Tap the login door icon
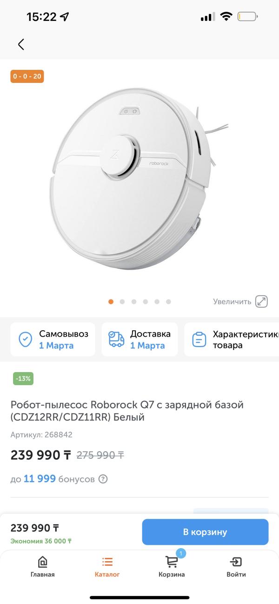The height and width of the screenshot is (604, 279). [x=236, y=561]
